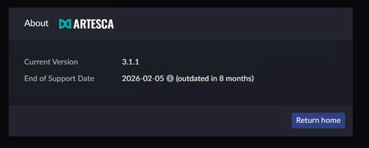Viewport: 369px width, 148px height.
Task: Select the Return home button
Action: 318,120
